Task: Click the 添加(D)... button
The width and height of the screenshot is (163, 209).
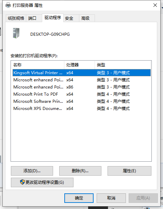Action: (32, 171)
